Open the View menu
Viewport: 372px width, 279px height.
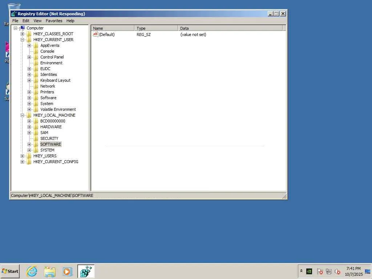(x=37, y=21)
